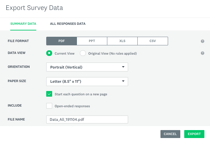Click the File Name input field

(87, 119)
